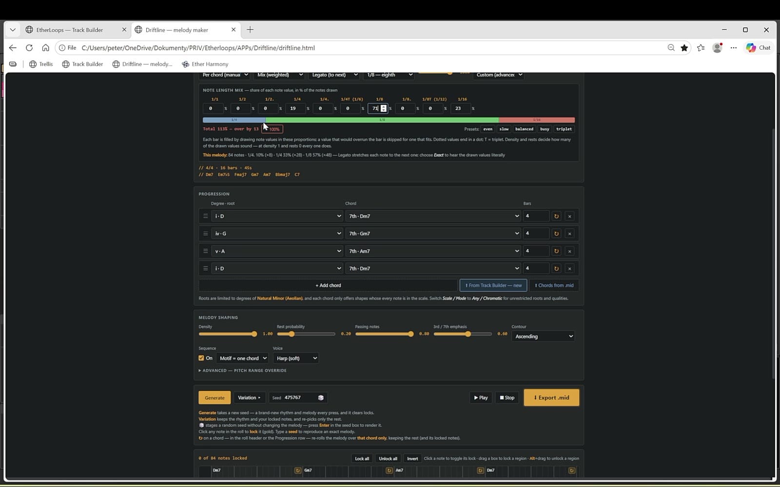Viewport: 780px width, 487px height.
Task: Toggle the Sequence On checkbox
Action: (201, 358)
